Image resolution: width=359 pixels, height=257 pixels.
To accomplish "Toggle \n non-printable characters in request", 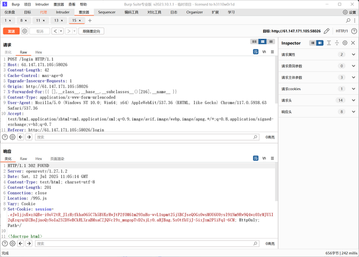I will (x=264, y=52).
